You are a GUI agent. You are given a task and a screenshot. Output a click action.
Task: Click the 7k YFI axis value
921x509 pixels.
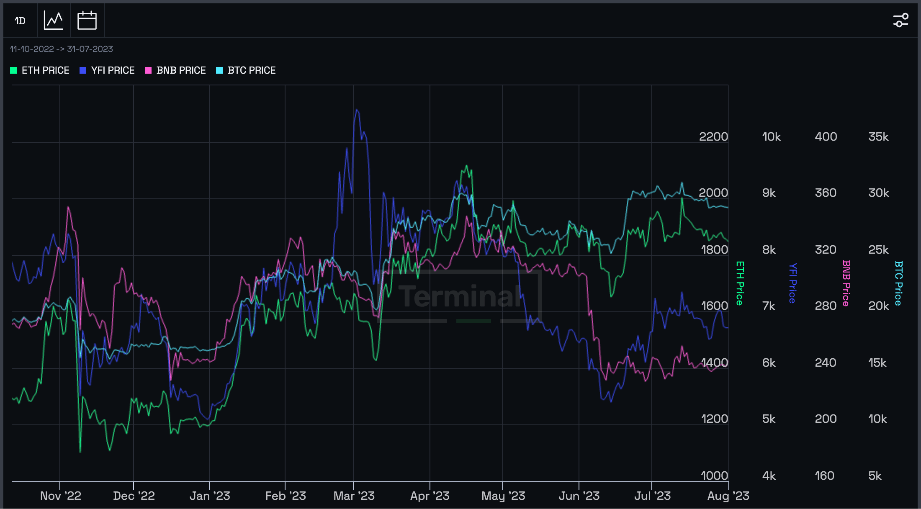click(x=769, y=306)
